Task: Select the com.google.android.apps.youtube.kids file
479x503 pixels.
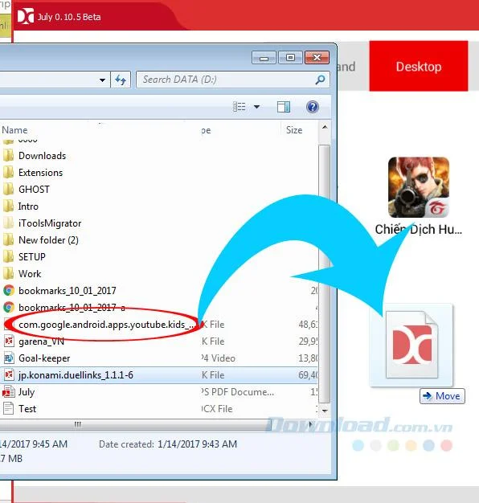Action: (107, 325)
